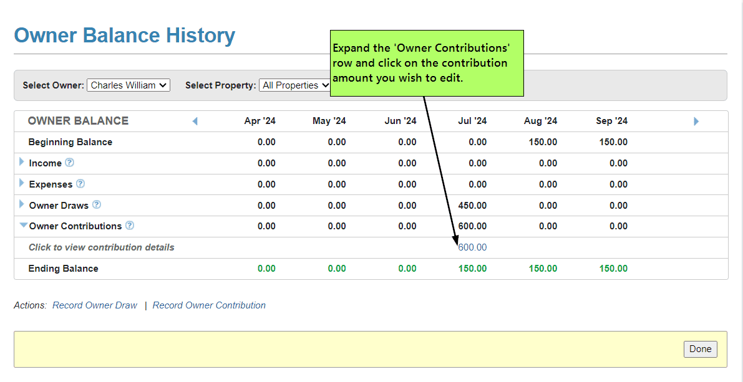This screenshot has height=382, width=743.
Task: Expand the Owner Draws row
Action: pos(22,204)
